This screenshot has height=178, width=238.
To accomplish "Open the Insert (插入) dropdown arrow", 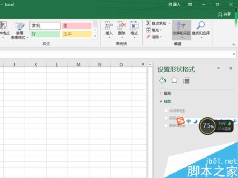I will [109, 37].
